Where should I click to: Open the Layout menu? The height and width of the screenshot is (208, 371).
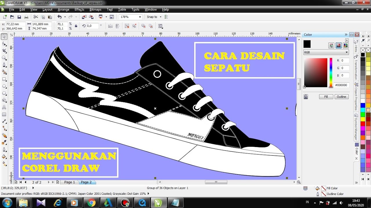pos(48,10)
